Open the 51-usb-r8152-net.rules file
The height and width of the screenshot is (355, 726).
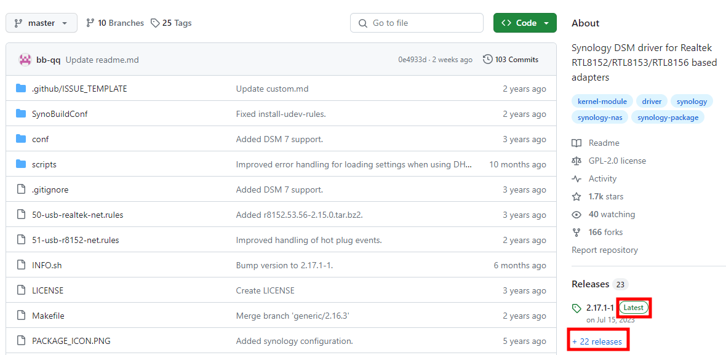click(x=76, y=240)
